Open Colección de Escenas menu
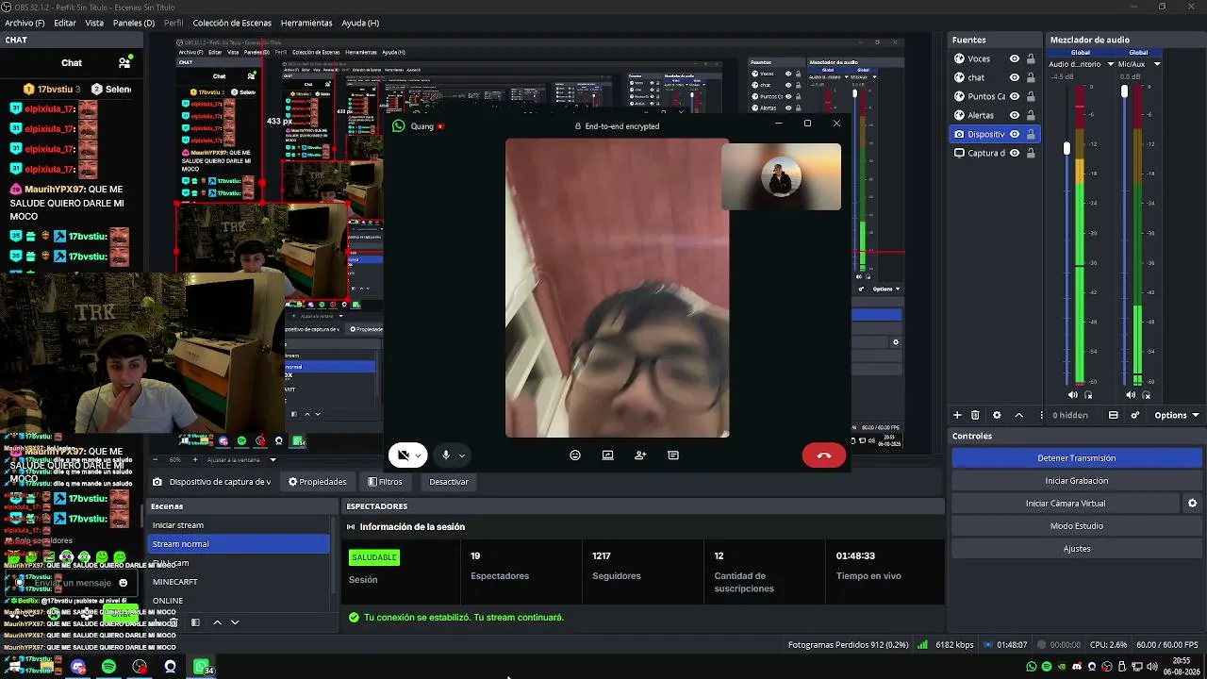The height and width of the screenshot is (679, 1207). pyautogui.click(x=232, y=23)
